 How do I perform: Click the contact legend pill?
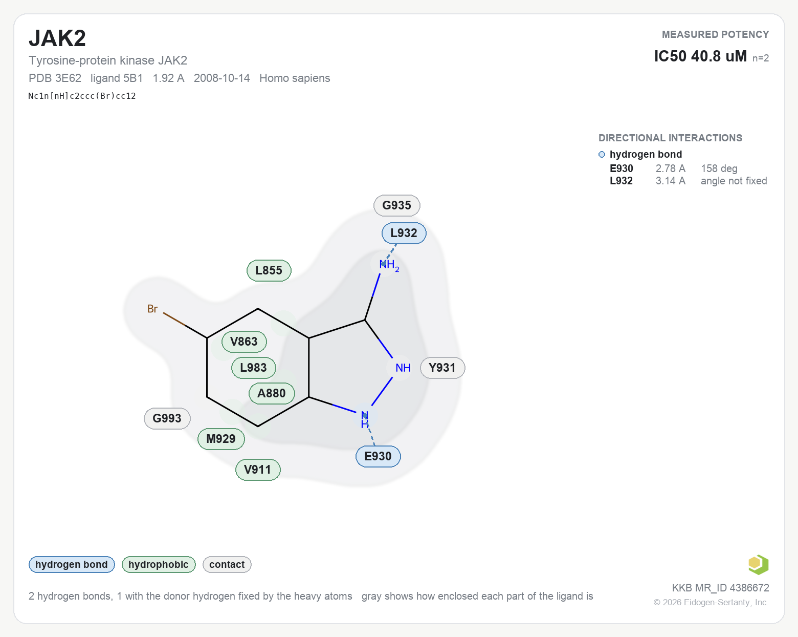(227, 564)
